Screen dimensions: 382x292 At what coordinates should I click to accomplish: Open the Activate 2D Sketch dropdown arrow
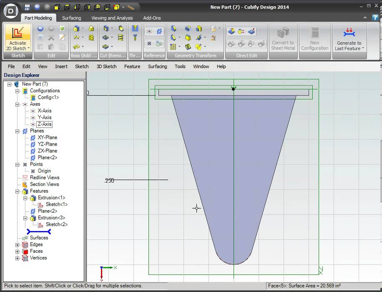tap(29, 48)
